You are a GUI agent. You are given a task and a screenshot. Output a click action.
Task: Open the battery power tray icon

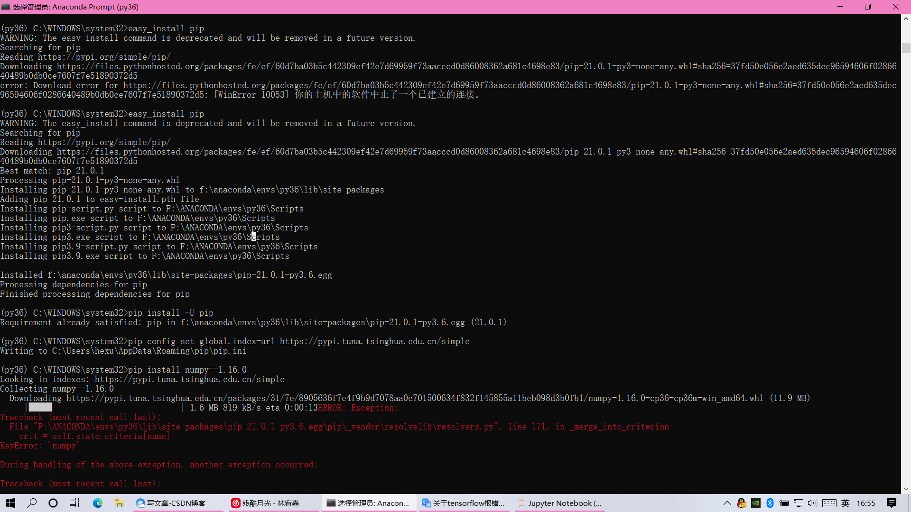784,503
